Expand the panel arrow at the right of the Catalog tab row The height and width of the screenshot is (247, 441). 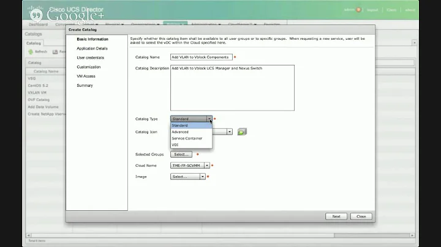click(x=414, y=43)
